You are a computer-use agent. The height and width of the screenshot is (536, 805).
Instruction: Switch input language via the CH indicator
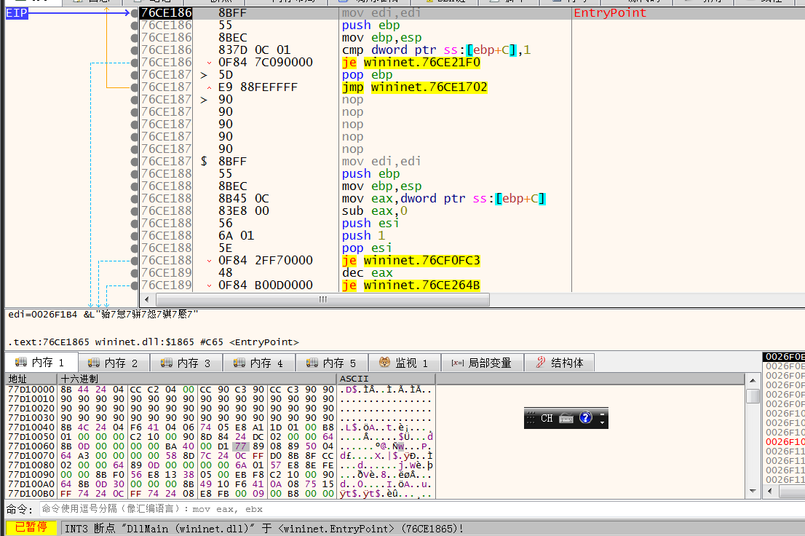[547, 419]
